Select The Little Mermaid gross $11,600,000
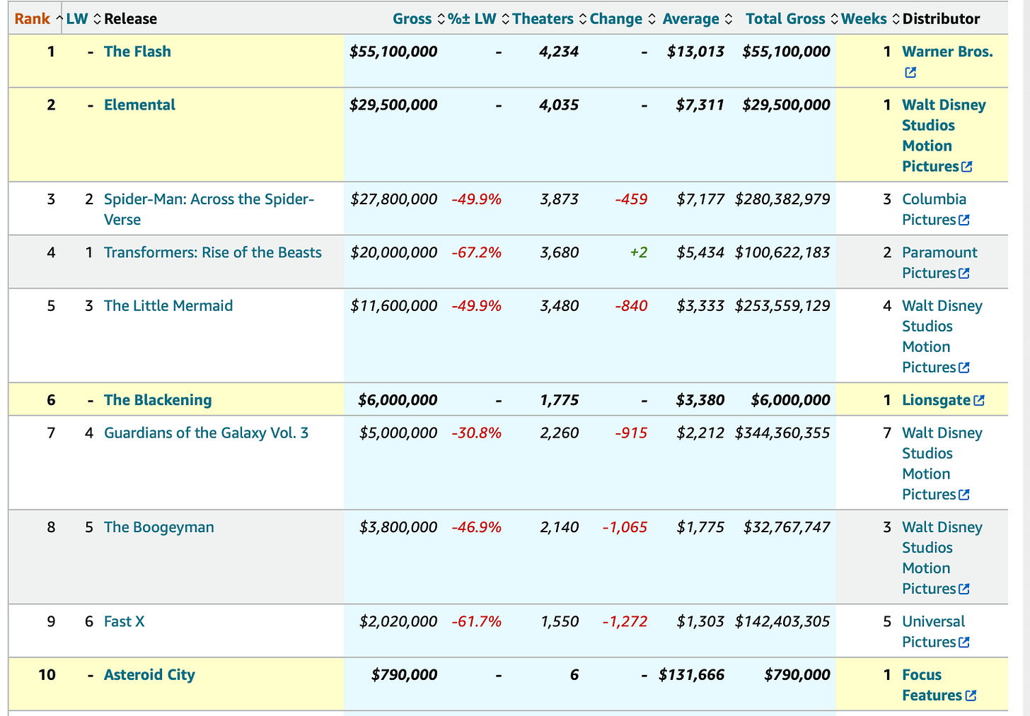 pos(394,305)
